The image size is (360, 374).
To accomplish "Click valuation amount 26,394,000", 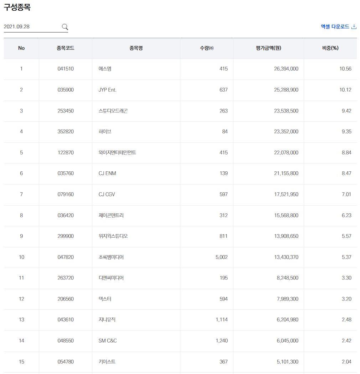I will (x=286, y=69).
